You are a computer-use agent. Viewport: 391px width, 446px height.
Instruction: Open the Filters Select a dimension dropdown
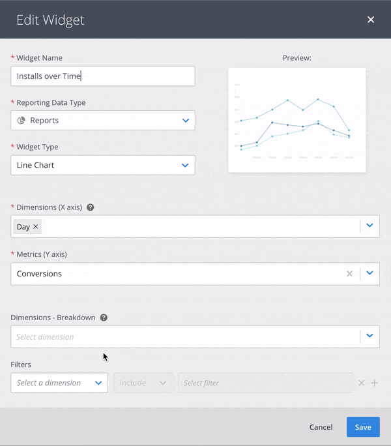click(x=59, y=383)
